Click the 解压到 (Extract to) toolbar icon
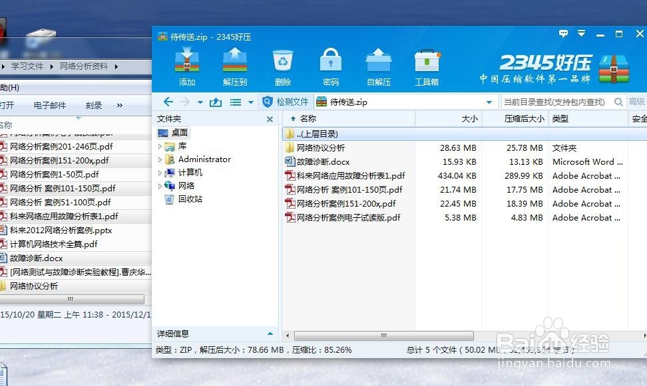 [235, 66]
